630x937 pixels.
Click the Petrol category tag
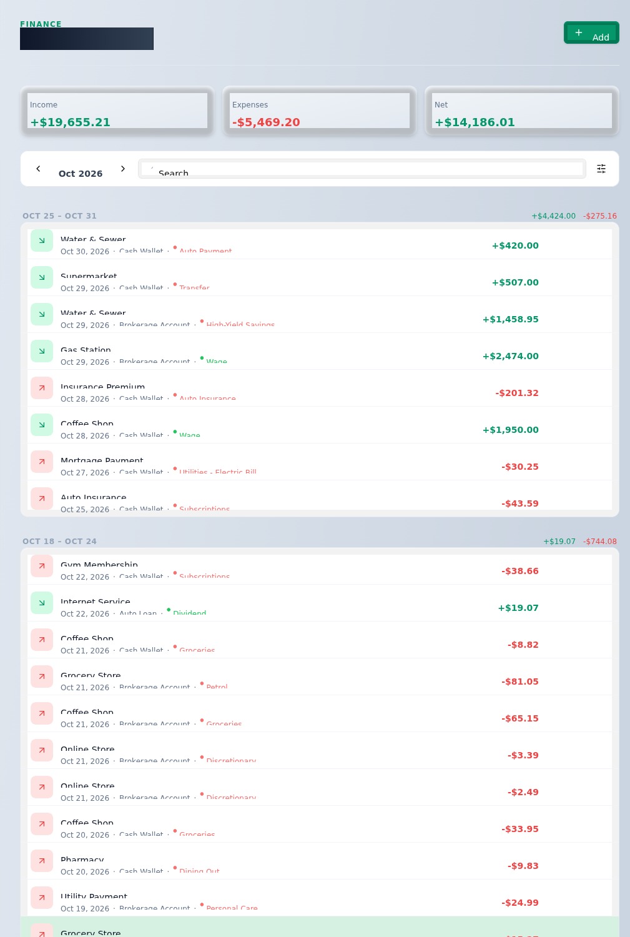click(217, 687)
